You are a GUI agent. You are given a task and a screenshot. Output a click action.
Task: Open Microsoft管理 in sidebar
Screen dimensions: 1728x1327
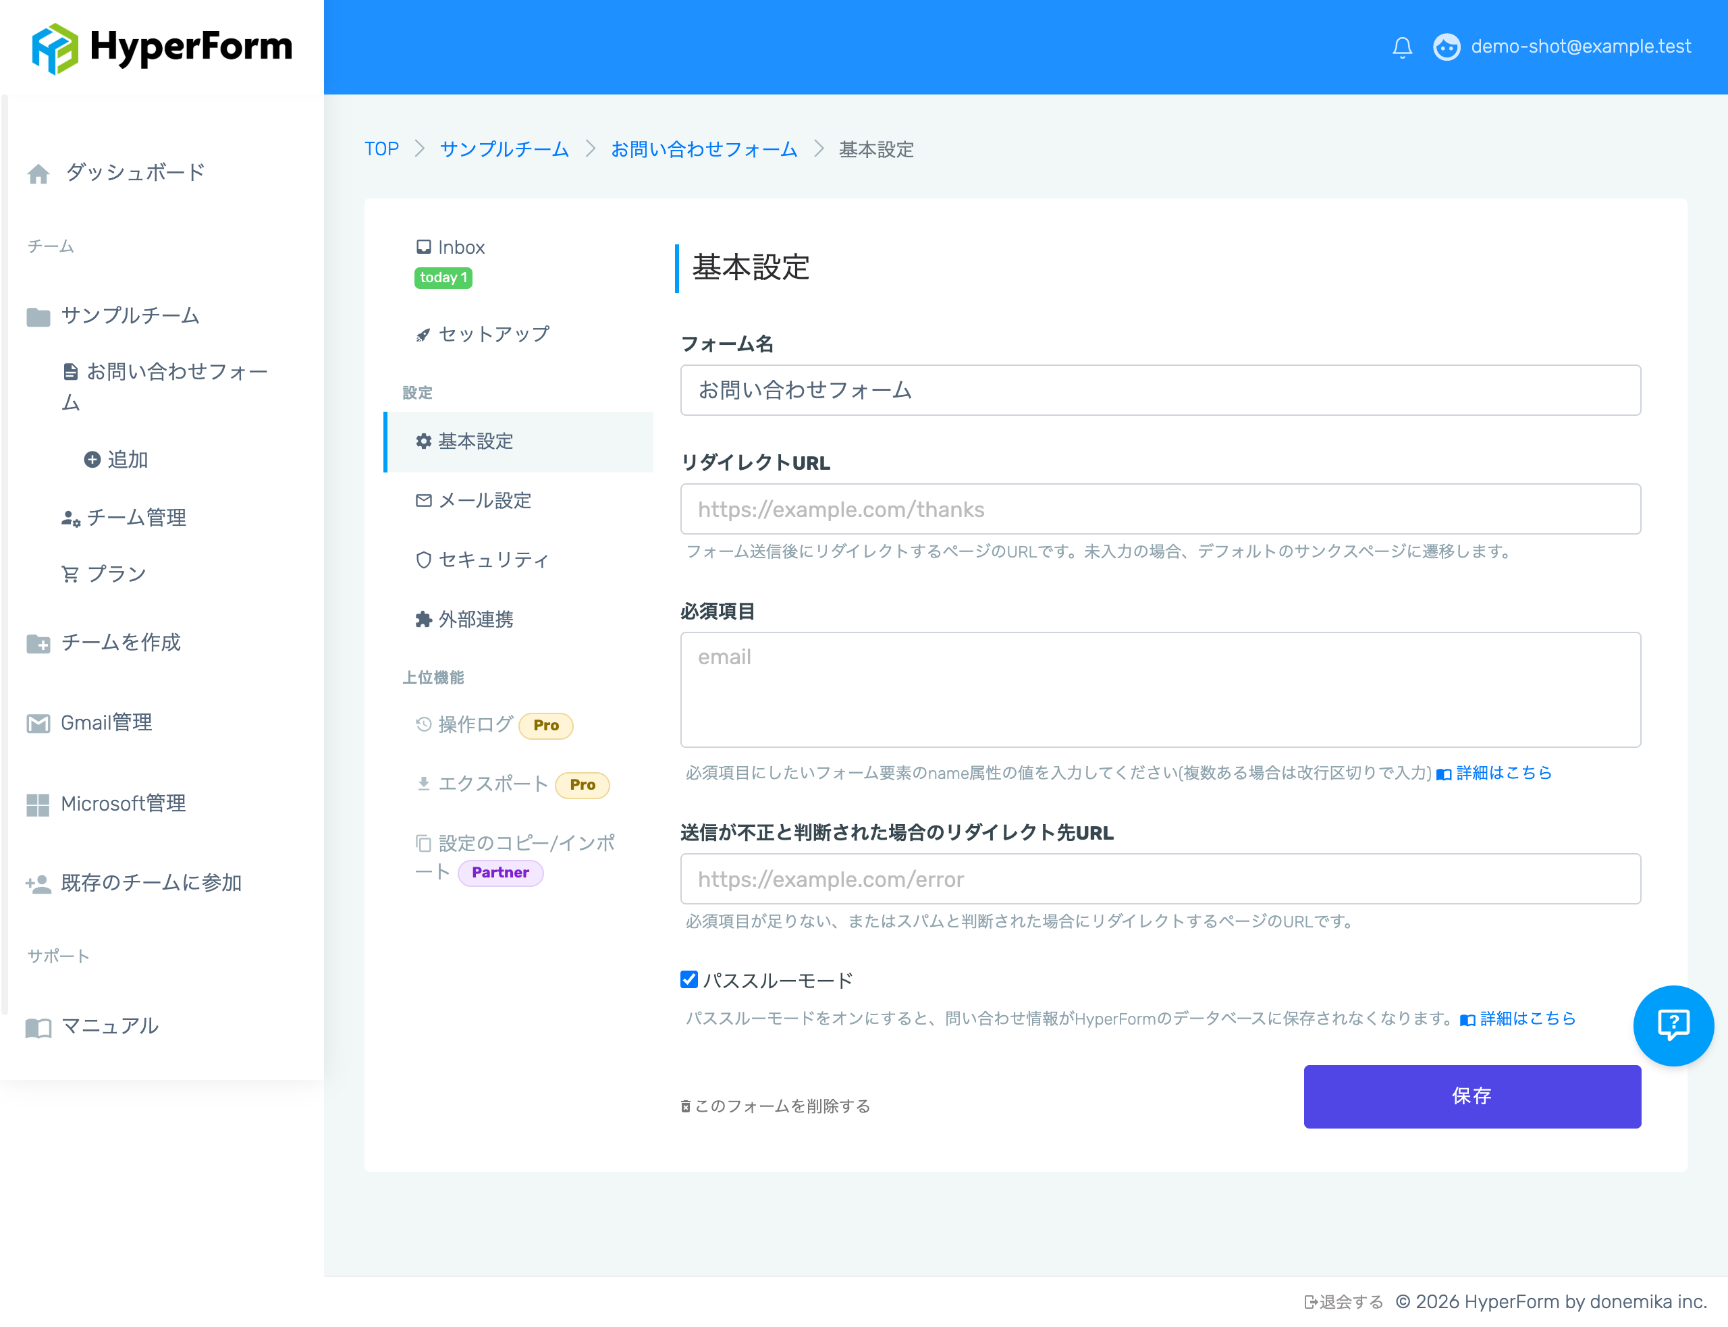124,803
